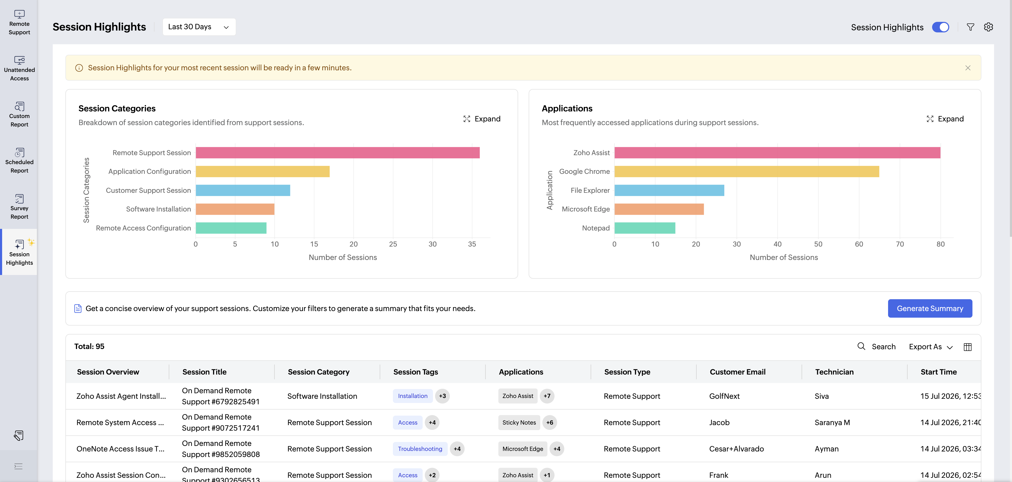Open settings gear icon in header

coord(989,27)
